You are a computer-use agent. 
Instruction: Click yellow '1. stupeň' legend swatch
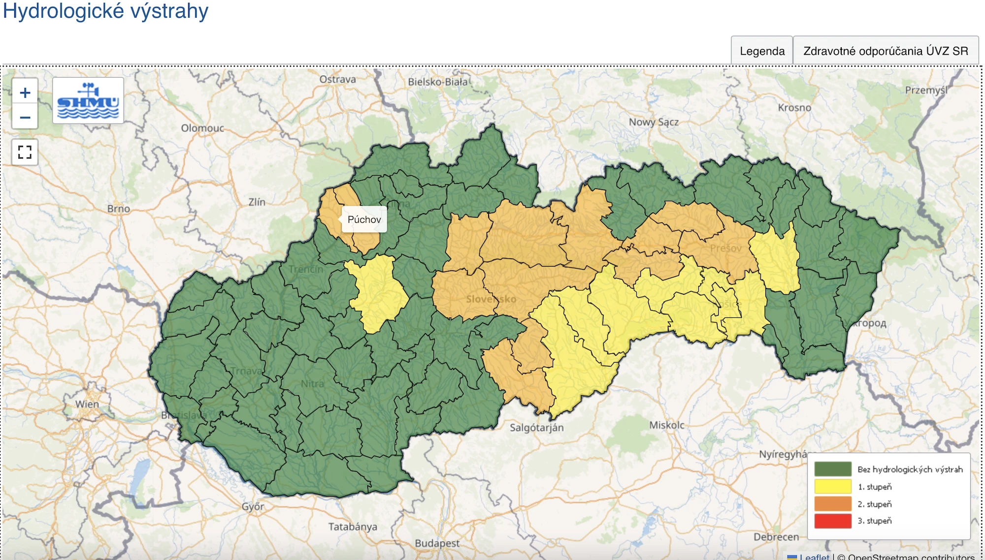833,486
